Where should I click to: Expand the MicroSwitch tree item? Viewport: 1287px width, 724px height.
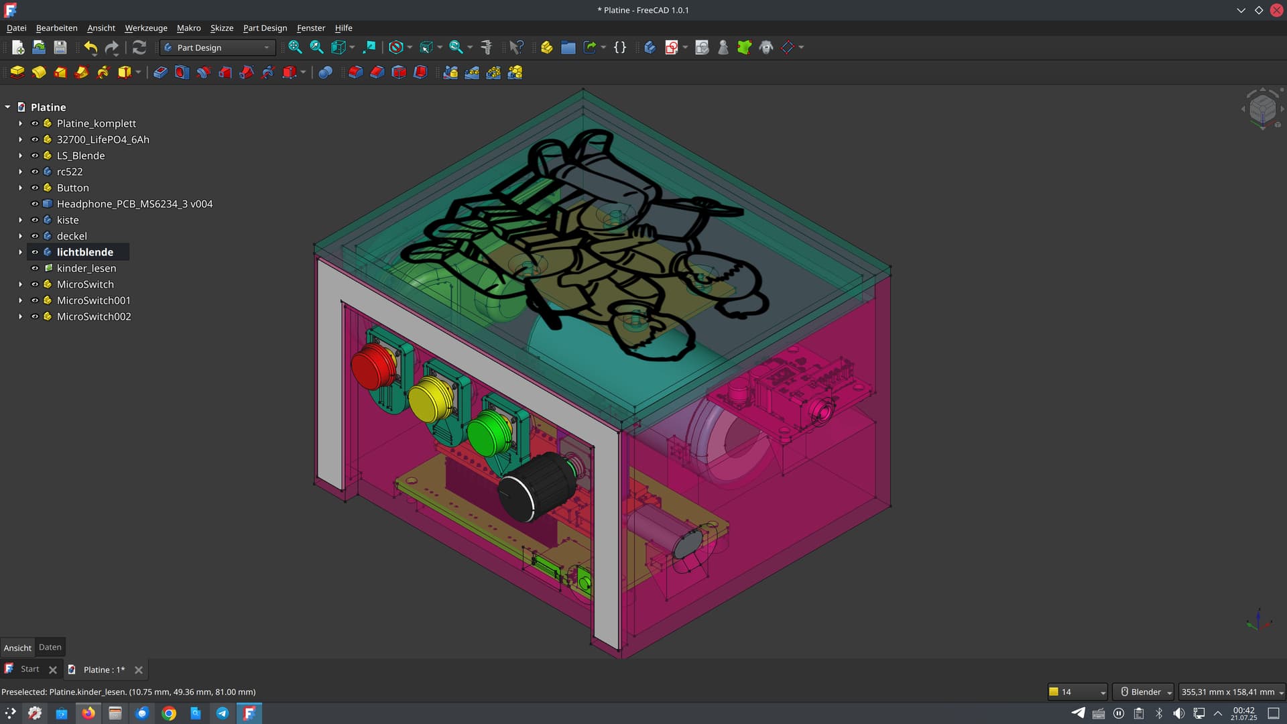(20, 284)
